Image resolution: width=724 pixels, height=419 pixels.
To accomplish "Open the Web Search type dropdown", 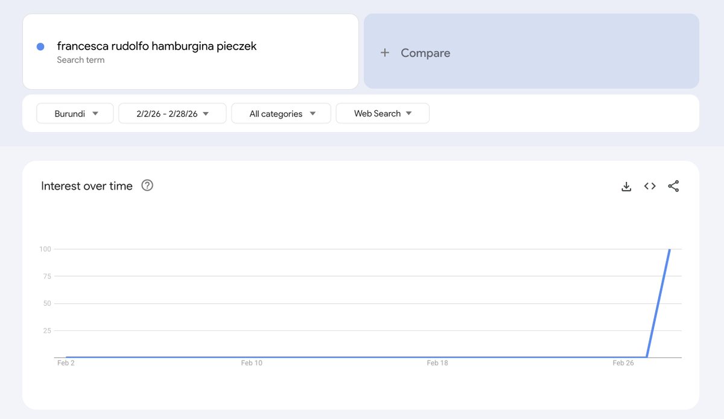I will (383, 113).
